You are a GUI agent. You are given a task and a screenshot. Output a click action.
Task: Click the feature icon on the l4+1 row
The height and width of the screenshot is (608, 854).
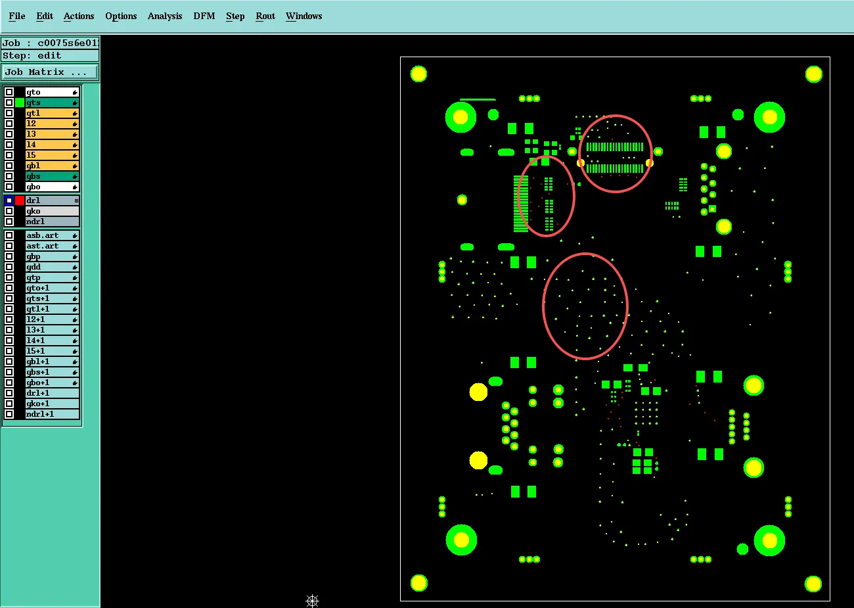pyautogui.click(x=75, y=340)
